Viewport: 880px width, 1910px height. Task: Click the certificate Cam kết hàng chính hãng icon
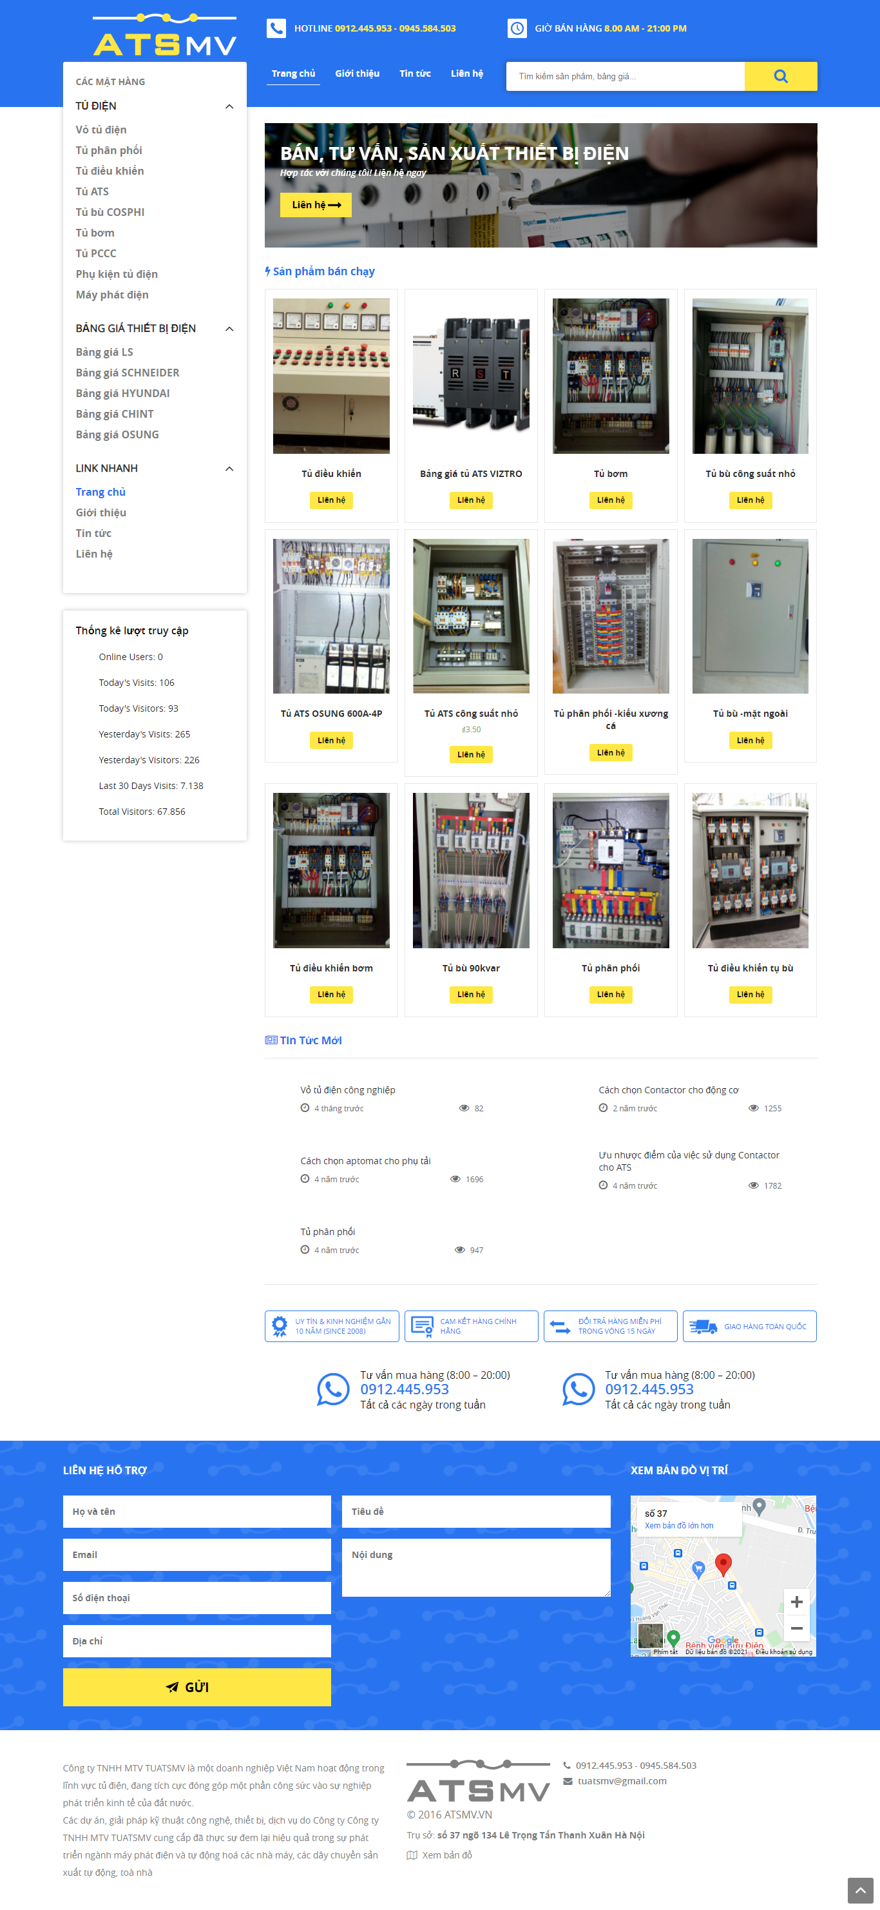click(x=422, y=1326)
